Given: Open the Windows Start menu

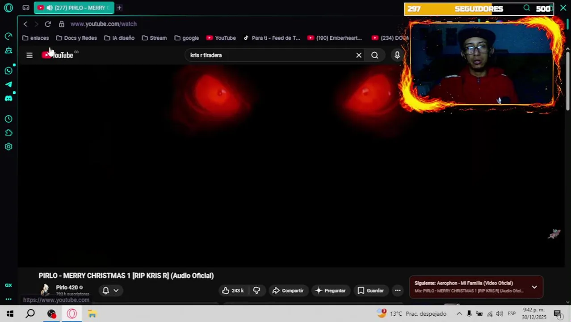Looking at the screenshot, I should 10,314.
